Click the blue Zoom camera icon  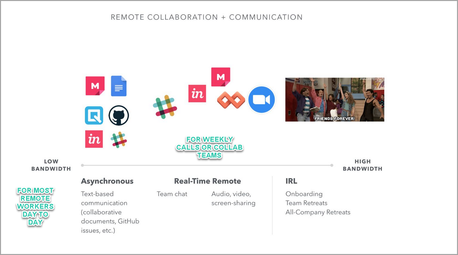pos(262,99)
